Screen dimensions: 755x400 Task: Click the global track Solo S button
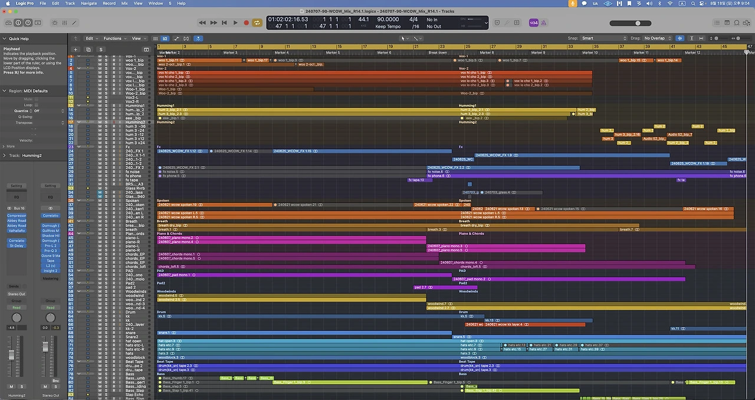point(101,50)
